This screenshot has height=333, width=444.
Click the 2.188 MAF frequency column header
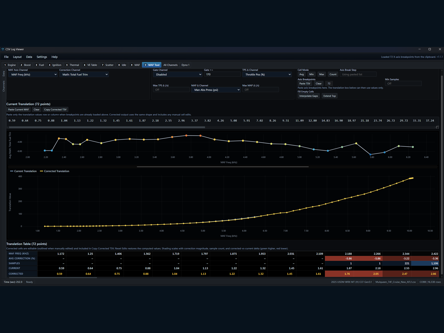[339, 254]
